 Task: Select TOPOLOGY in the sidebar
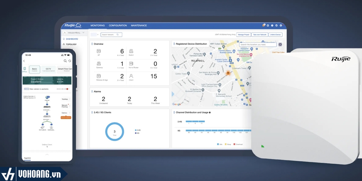click(71, 44)
